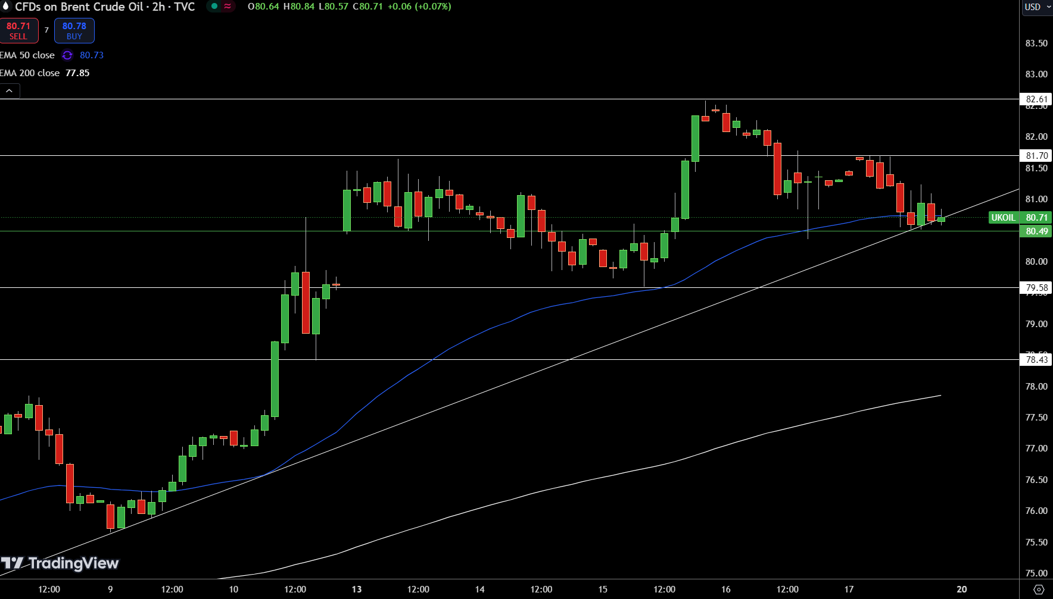Click the 76.50 tick on the price scale
This screenshot has width=1053, height=599.
pos(1036,480)
